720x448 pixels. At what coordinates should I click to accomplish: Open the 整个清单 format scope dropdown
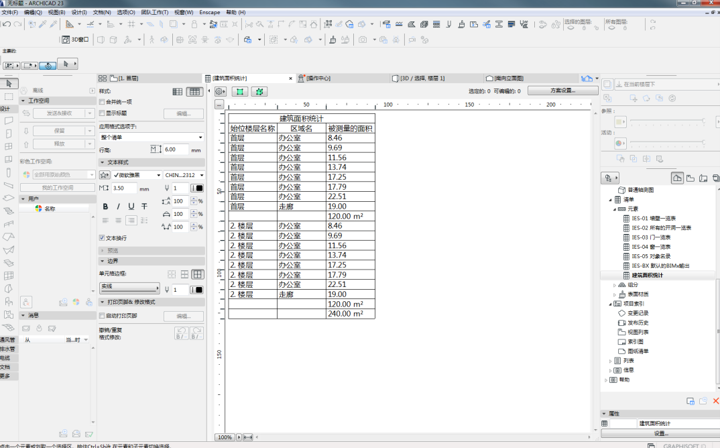point(152,137)
